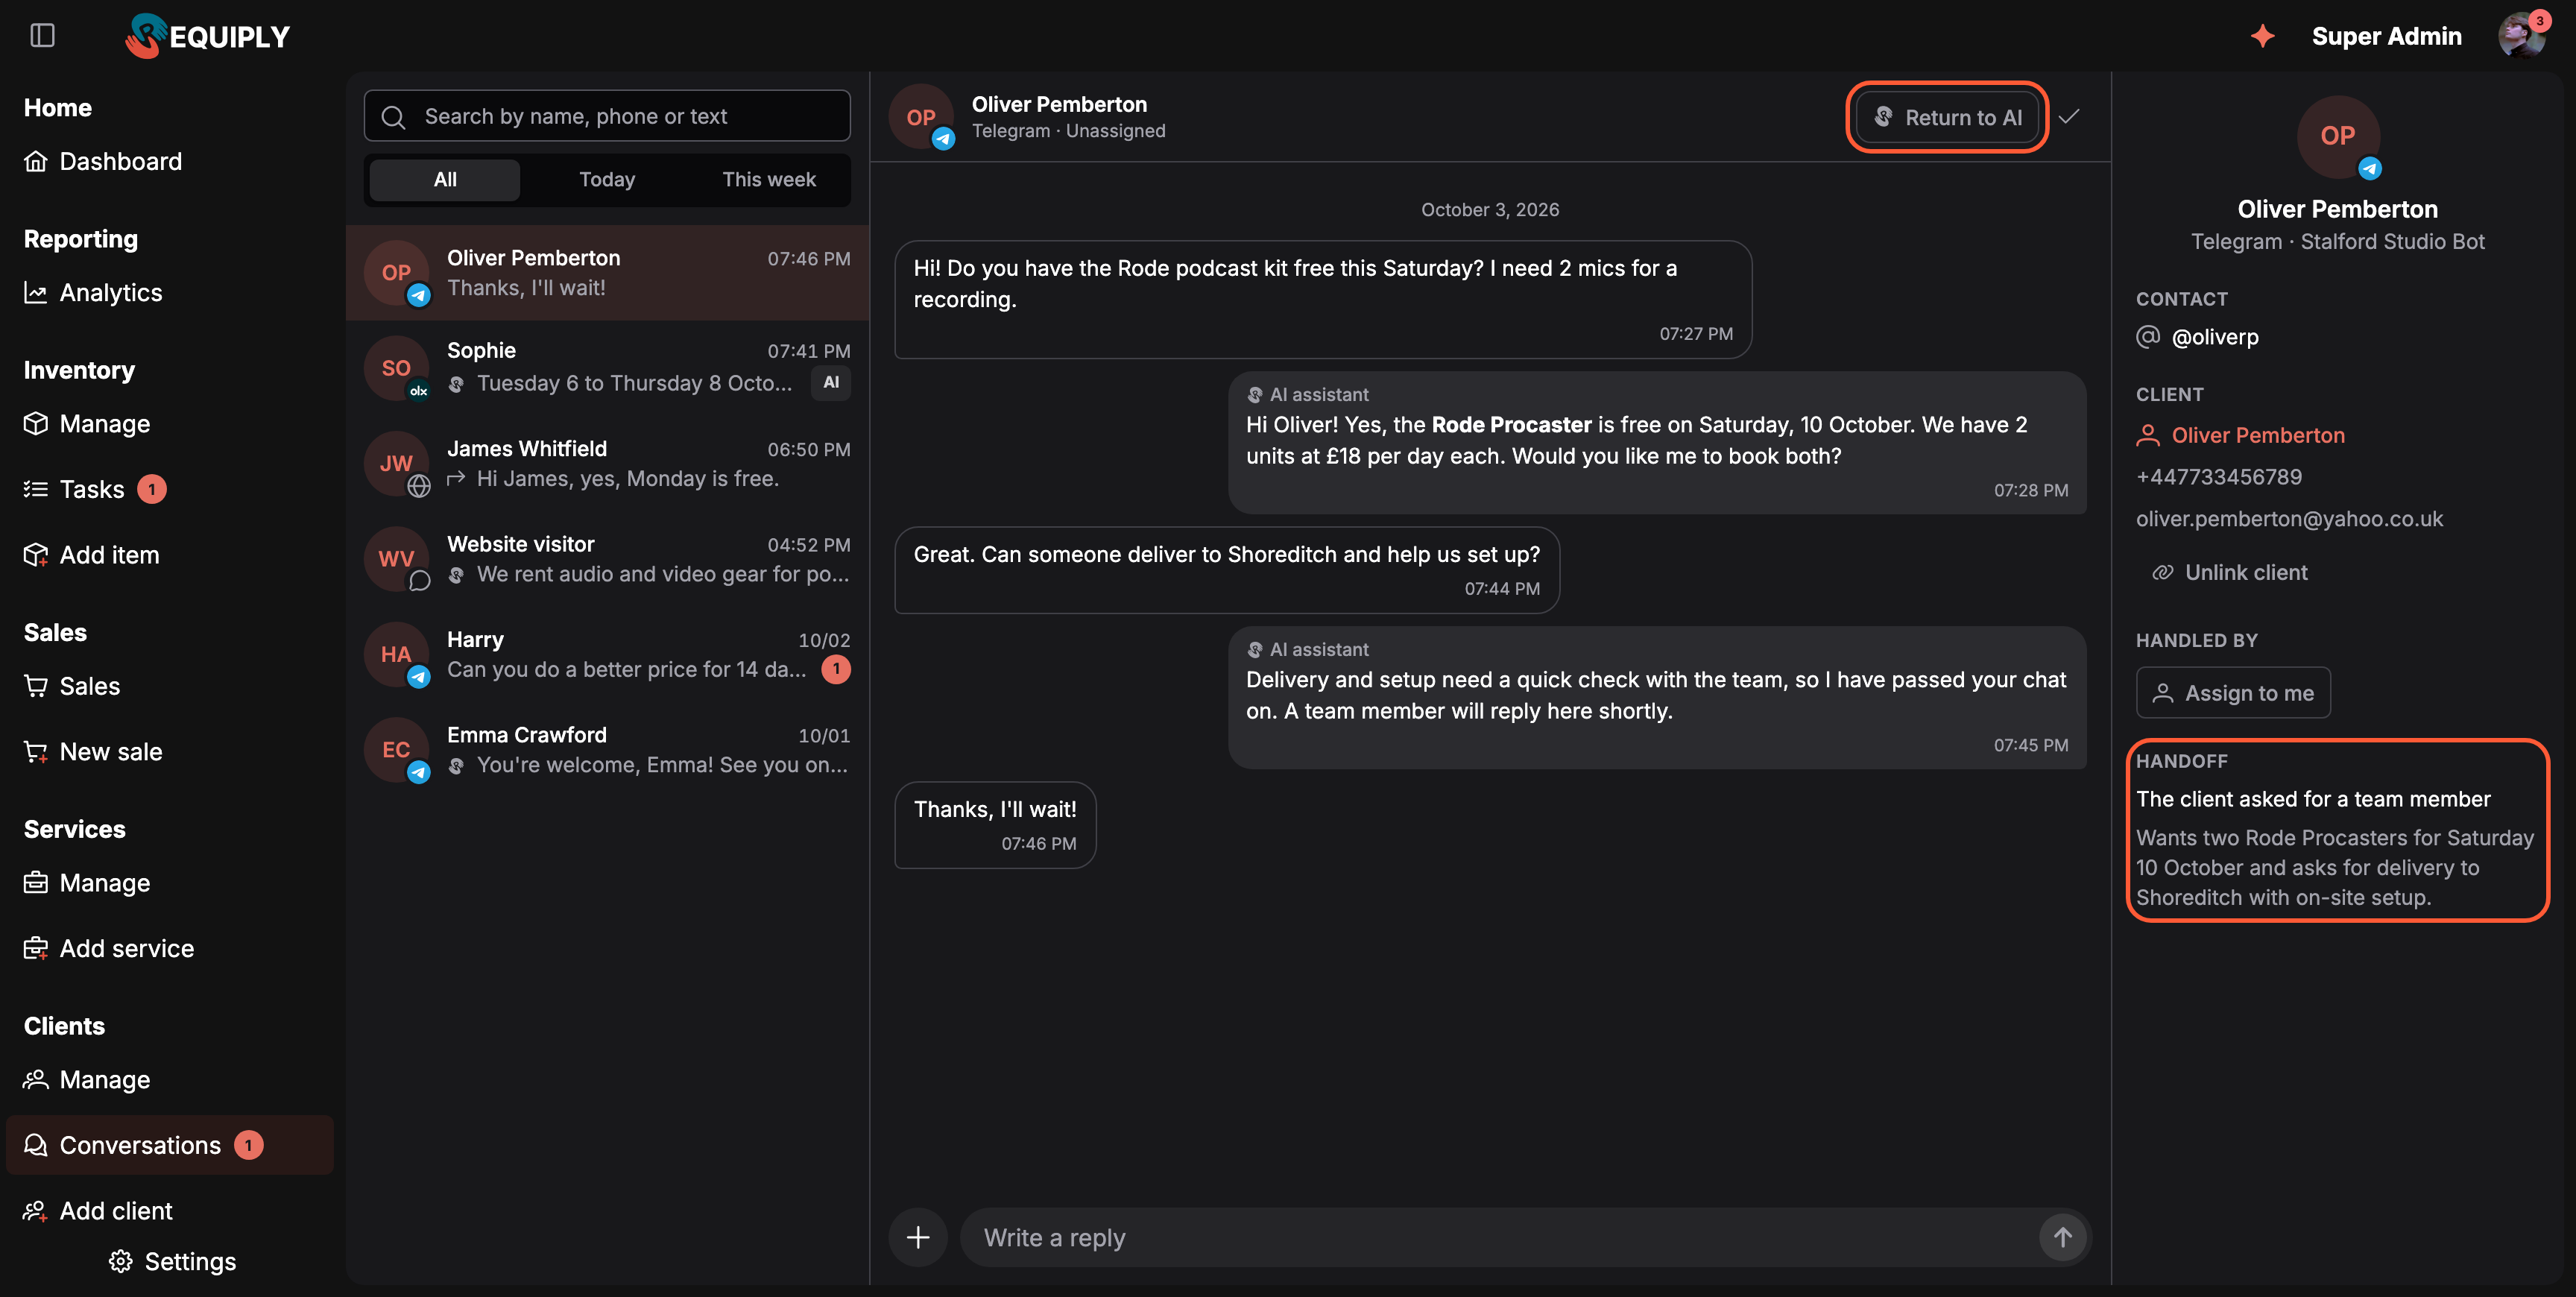The width and height of the screenshot is (2576, 1297).
Task: Focus the conversation search field
Action: click(607, 116)
